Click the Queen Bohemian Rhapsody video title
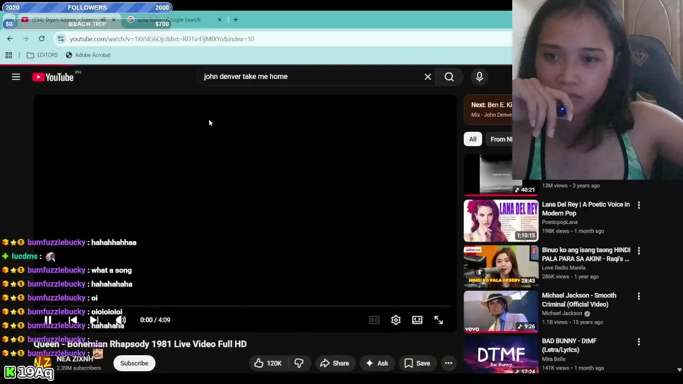683x384 pixels. [140, 344]
